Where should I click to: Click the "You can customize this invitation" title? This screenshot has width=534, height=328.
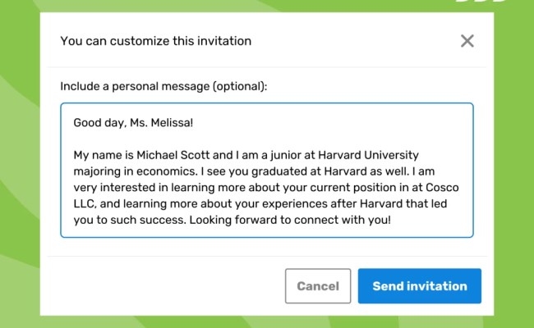click(156, 40)
